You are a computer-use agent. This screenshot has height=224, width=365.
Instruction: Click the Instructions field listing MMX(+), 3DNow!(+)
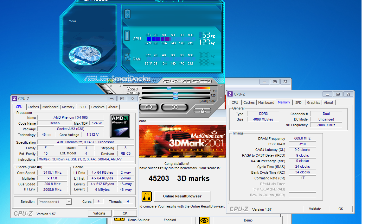pyautogui.click(x=86, y=159)
